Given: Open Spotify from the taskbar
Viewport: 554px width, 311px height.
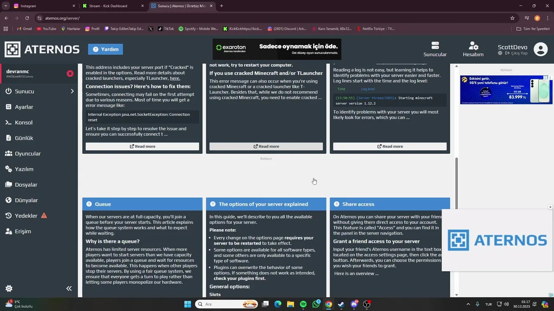Looking at the screenshot, I should [303, 304].
